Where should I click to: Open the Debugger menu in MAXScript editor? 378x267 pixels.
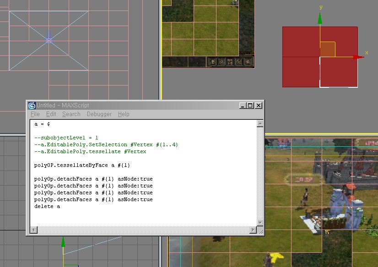[99, 114]
